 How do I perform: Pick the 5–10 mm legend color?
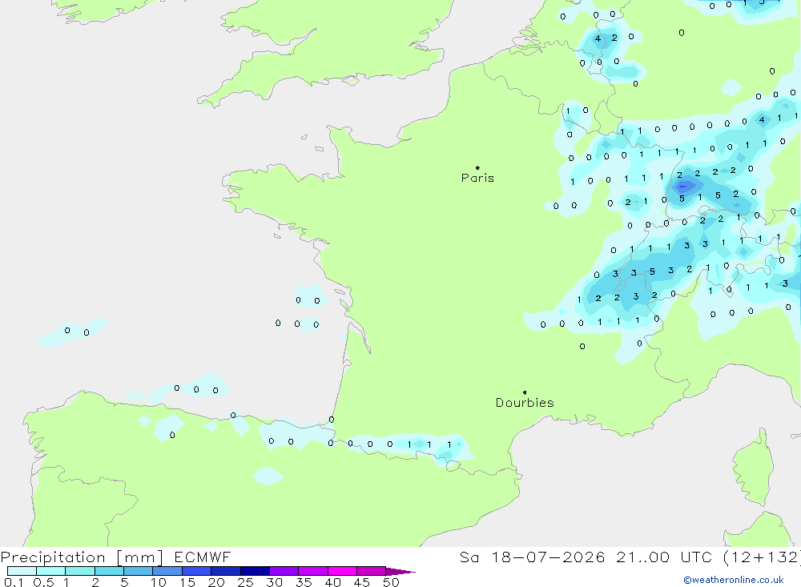[139, 571]
